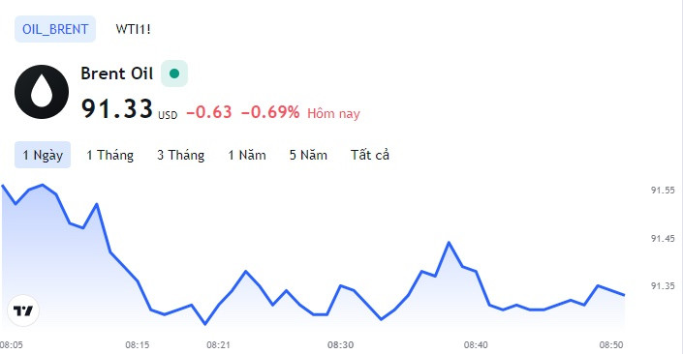Click the Brent Oil droplet logo

click(x=42, y=92)
